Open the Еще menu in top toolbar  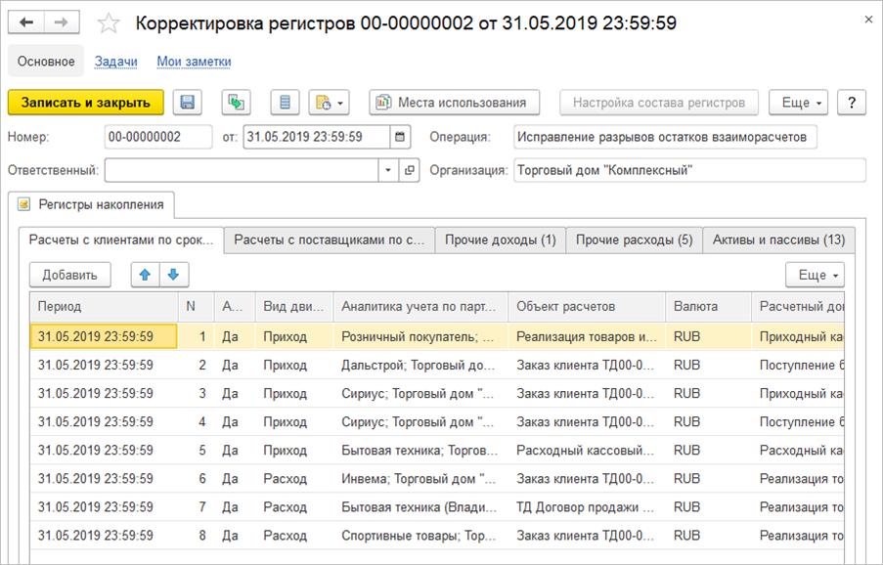point(799,103)
